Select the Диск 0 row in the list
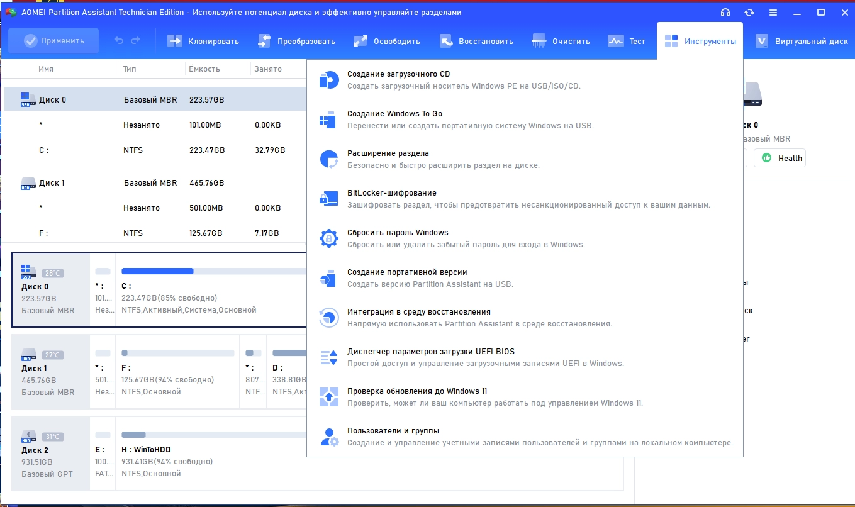This screenshot has width=855, height=507. [x=155, y=99]
